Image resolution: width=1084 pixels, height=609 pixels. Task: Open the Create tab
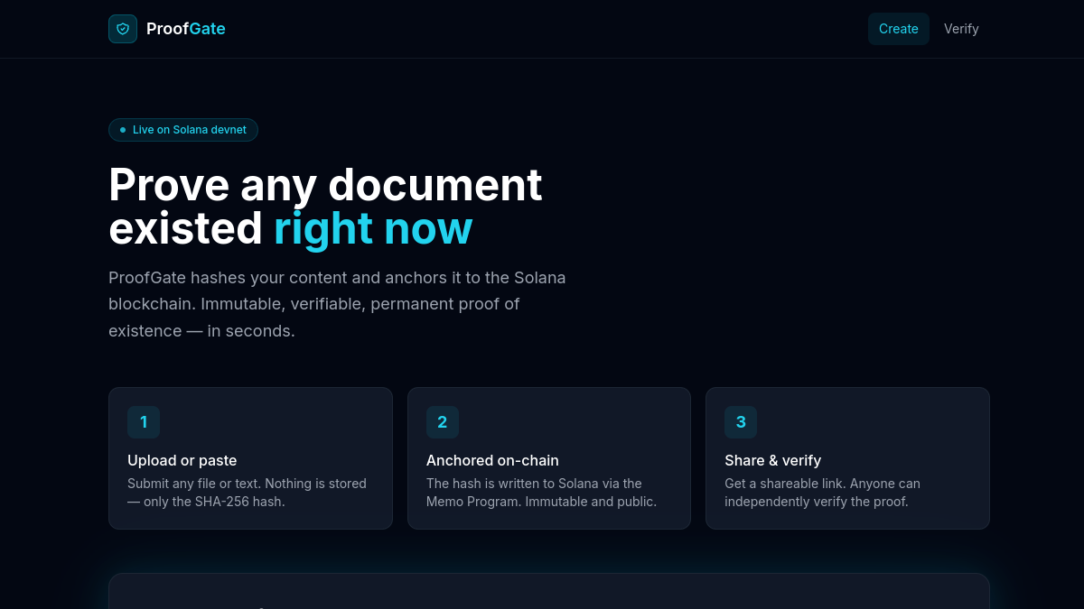899,29
